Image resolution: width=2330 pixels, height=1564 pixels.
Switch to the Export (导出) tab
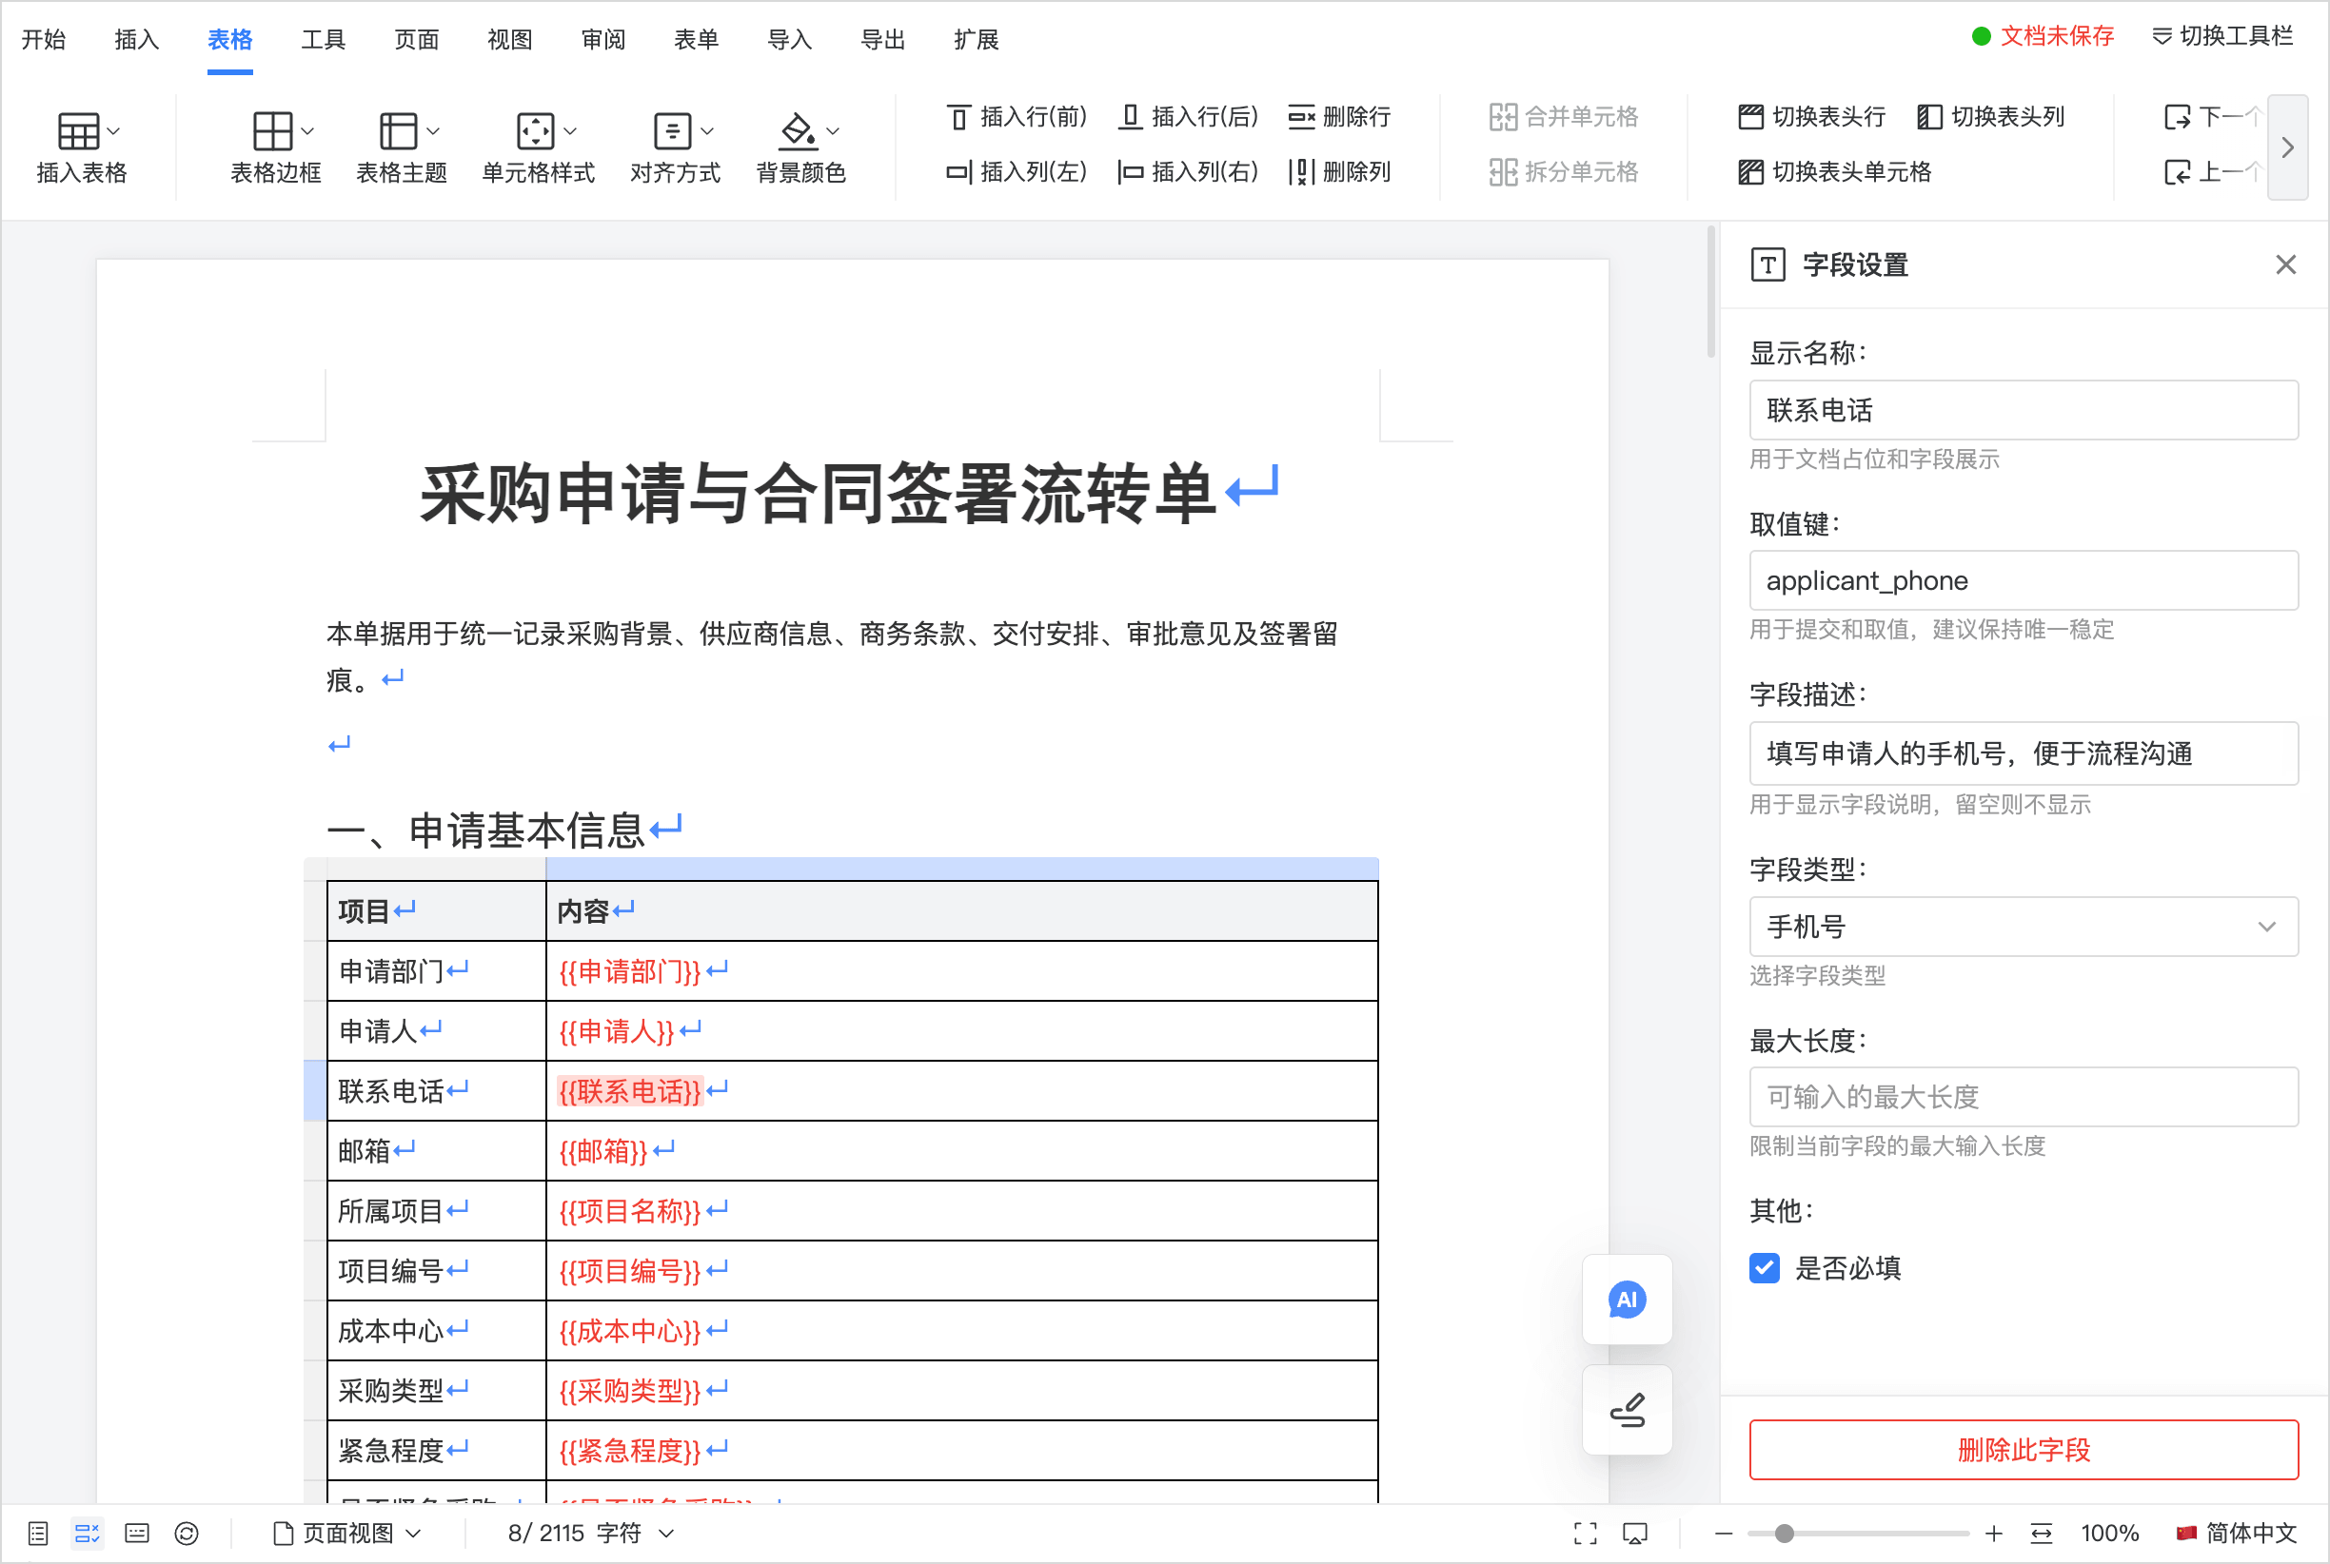point(883,39)
